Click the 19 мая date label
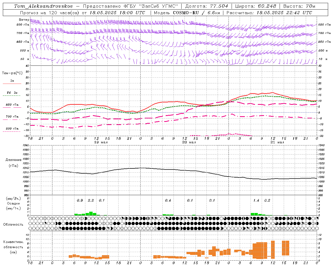The width and height of the screenshot is (332, 265). tap(101, 142)
